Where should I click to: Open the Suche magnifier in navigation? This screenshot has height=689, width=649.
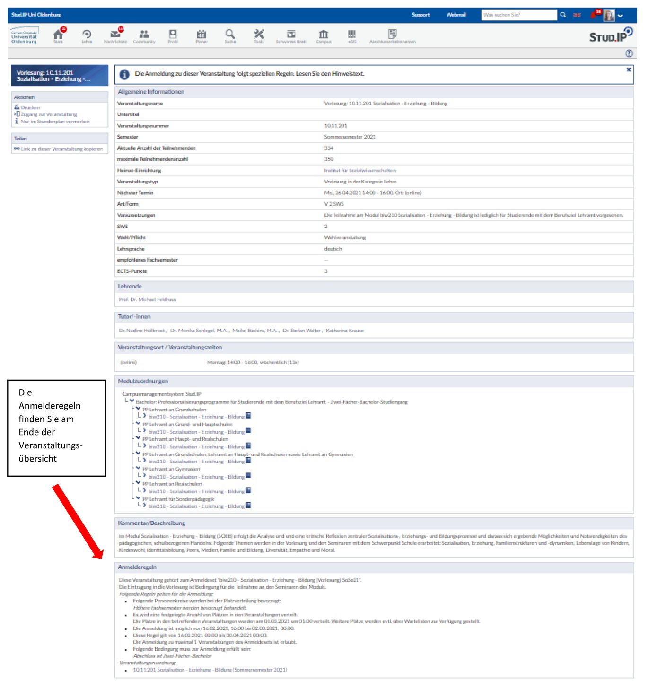[230, 35]
